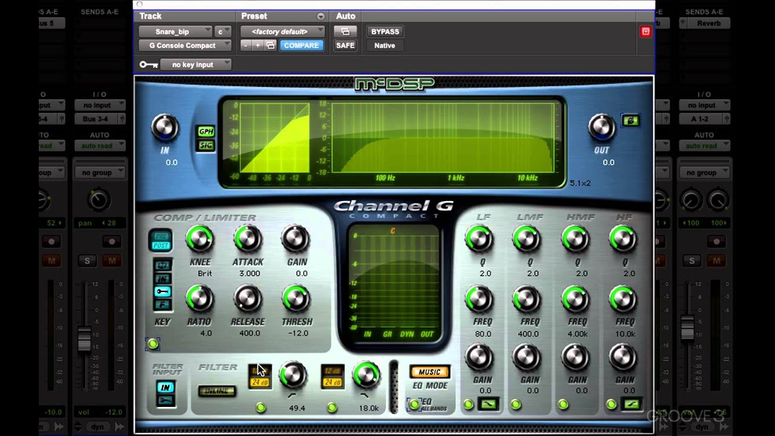This screenshot has height=436, width=775.
Task: Open the Snare_bip track selector dropdown
Action: click(x=175, y=31)
